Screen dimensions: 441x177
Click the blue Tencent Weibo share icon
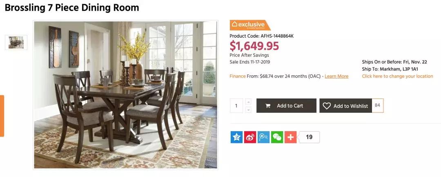[263, 137]
